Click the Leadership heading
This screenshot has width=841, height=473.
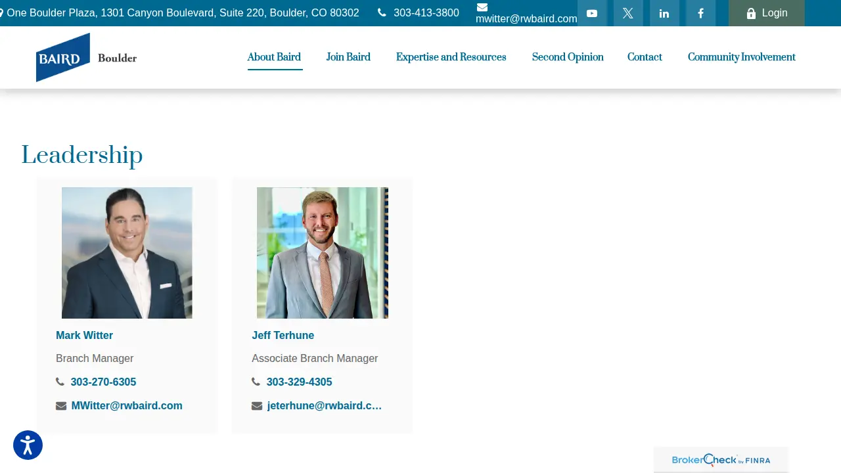coord(81,156)
